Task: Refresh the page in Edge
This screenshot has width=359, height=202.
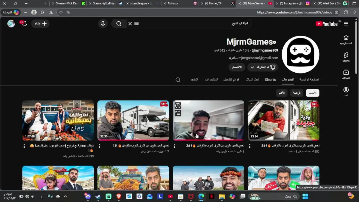Action: (x=346, y=12)
